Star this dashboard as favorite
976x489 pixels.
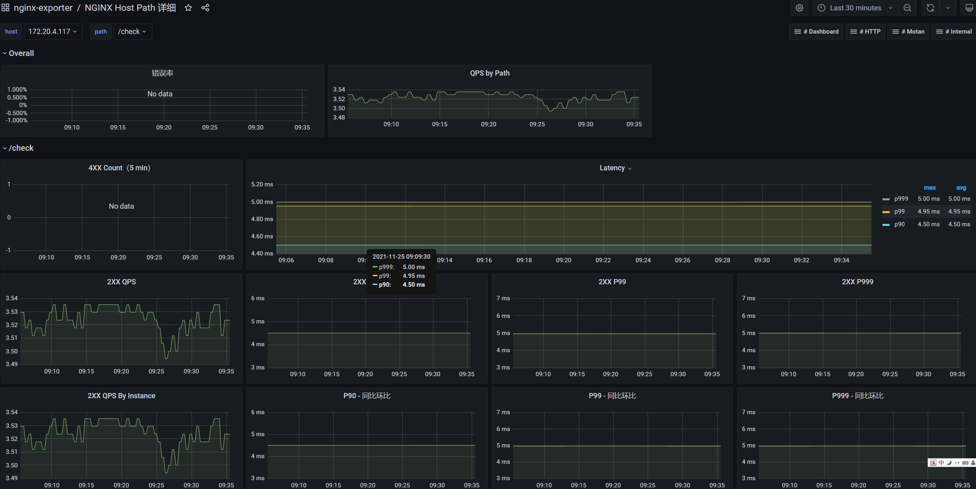[188, 8]
